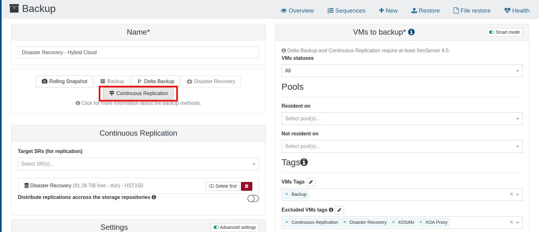This screenshot has width=539, height=232.
Task: Click the pencil icon next to VMs Tags
Action: (x=311, y=182)
